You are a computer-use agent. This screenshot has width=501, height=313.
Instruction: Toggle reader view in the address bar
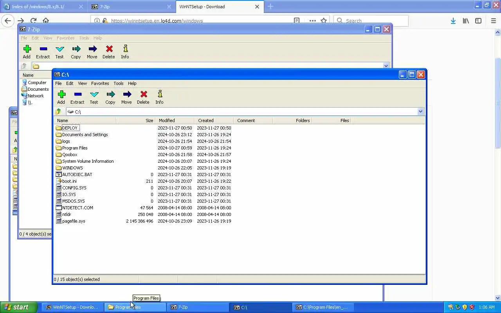(297, 21)
